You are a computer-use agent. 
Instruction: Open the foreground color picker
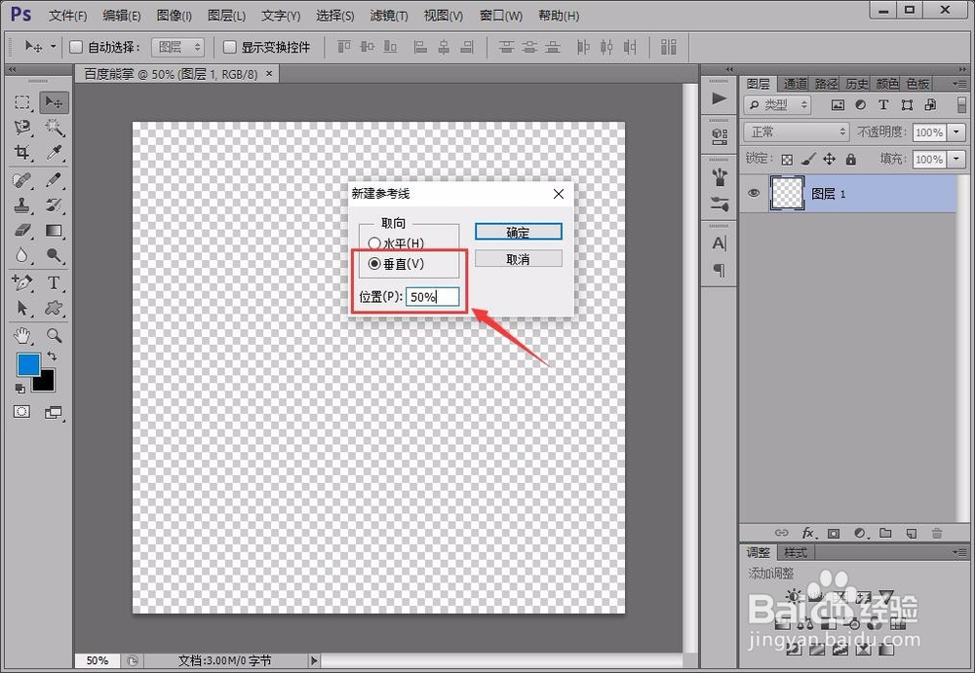27,364
